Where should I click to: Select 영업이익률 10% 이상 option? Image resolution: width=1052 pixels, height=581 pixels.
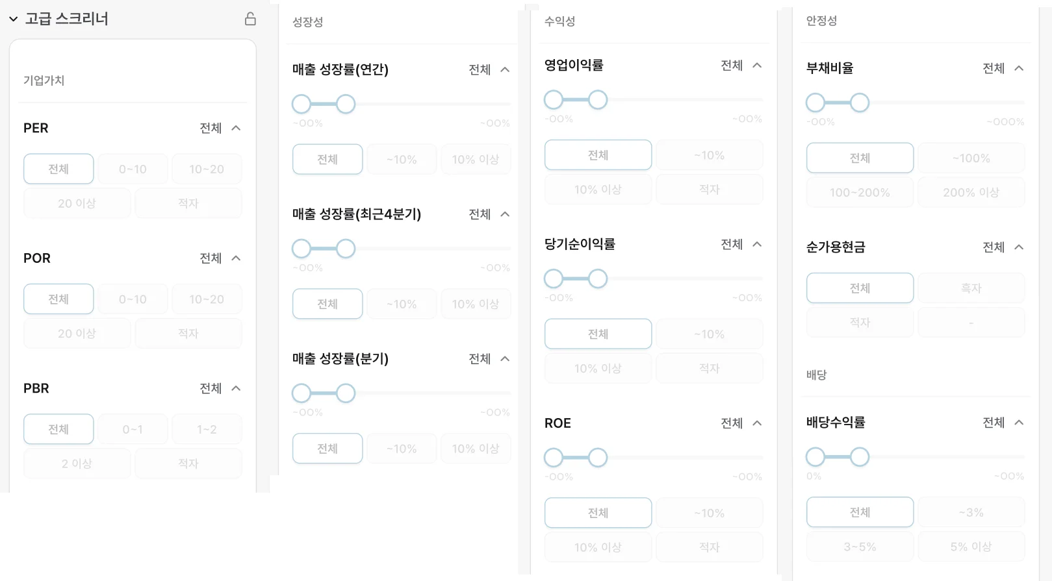point(598,190)
